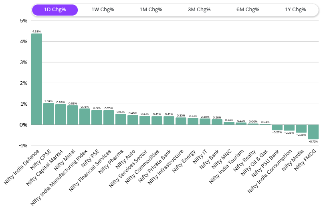Click the 0.78% value label

[x=85, y=107]
